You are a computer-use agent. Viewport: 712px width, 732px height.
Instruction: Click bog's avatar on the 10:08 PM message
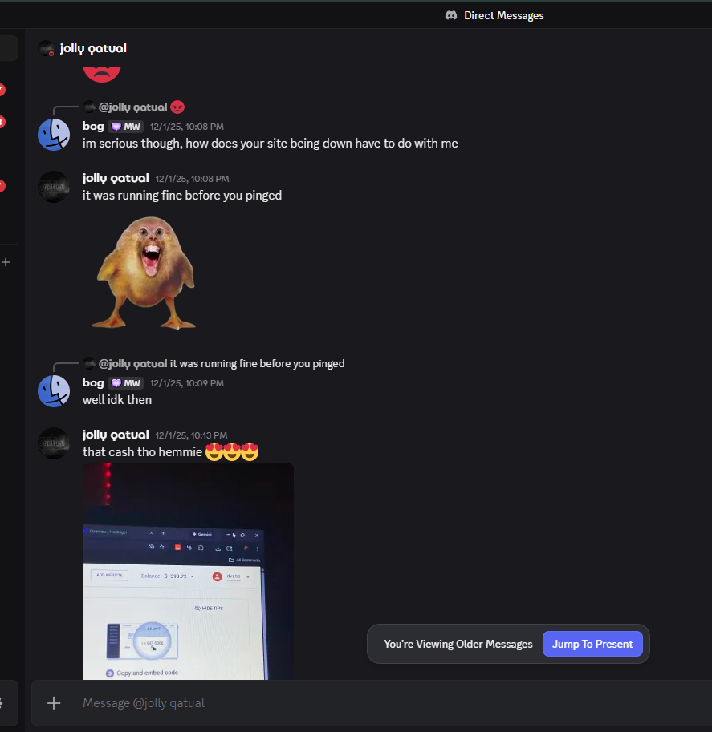pos(54,135)
